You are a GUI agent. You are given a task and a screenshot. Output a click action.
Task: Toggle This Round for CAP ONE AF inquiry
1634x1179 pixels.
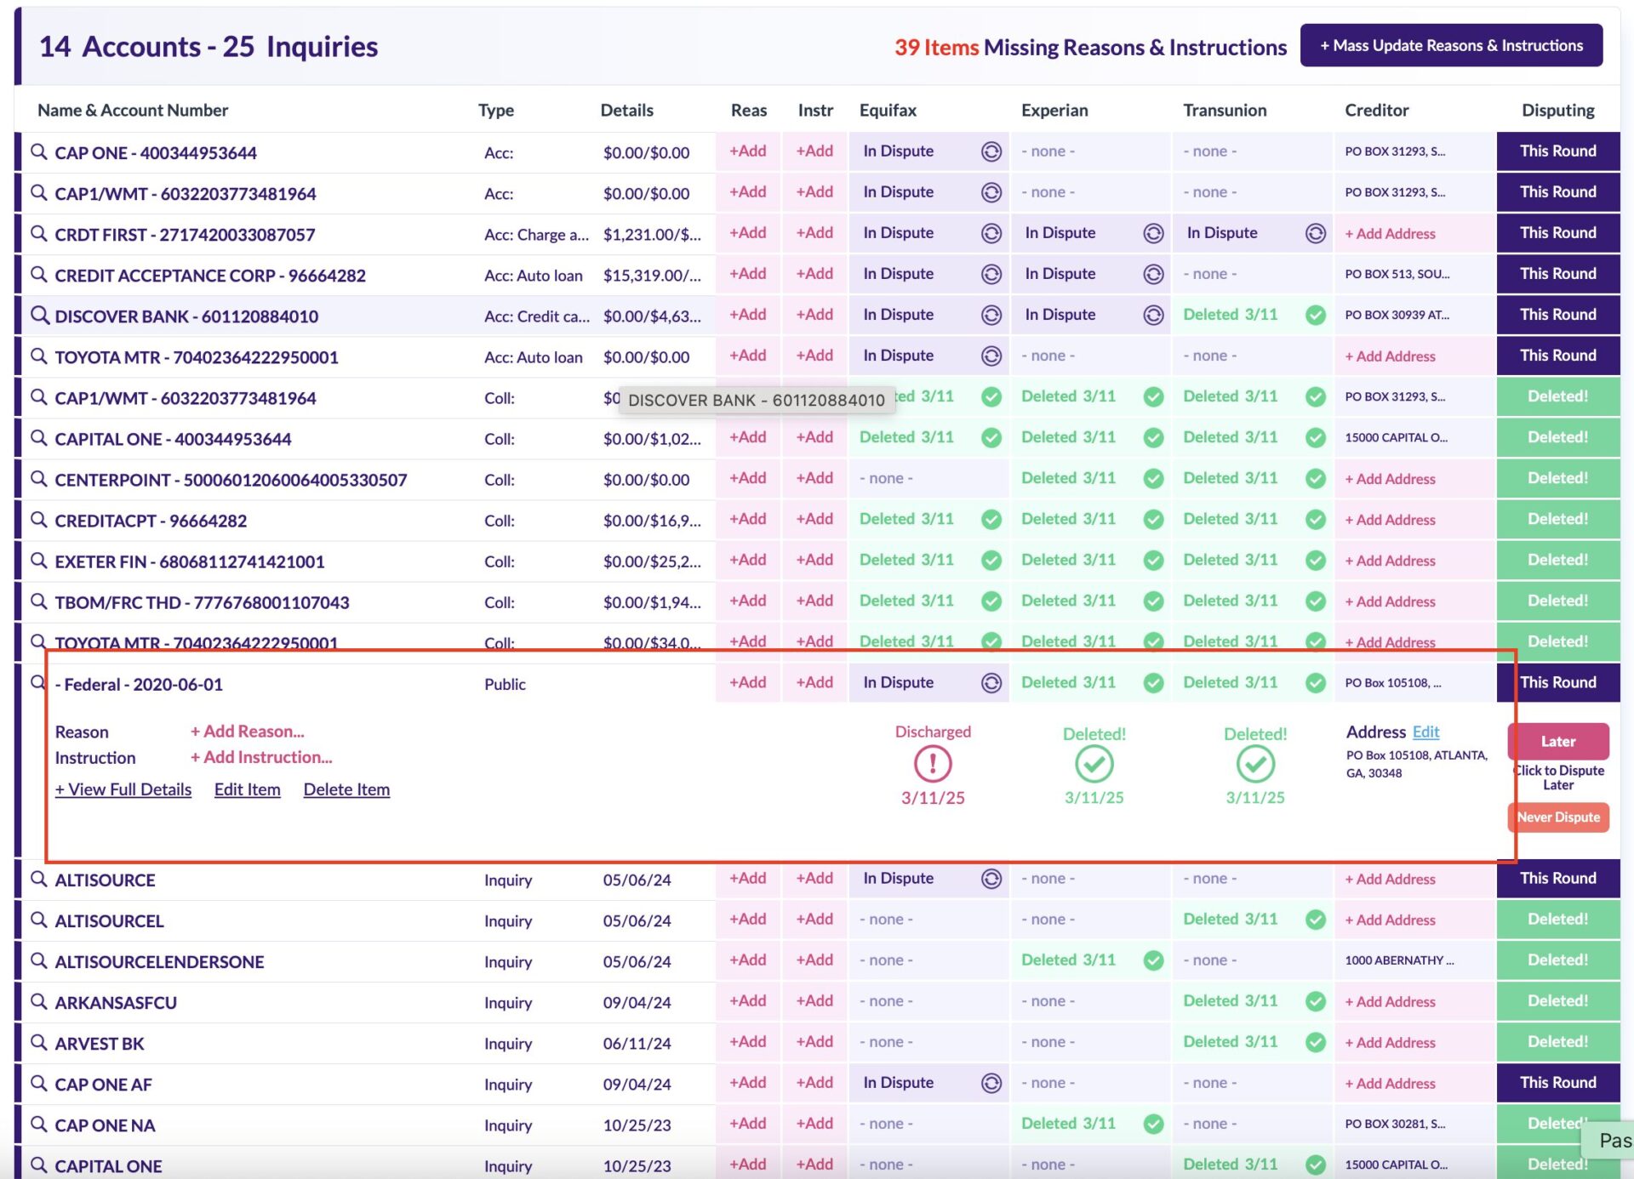point(1557,1082)
